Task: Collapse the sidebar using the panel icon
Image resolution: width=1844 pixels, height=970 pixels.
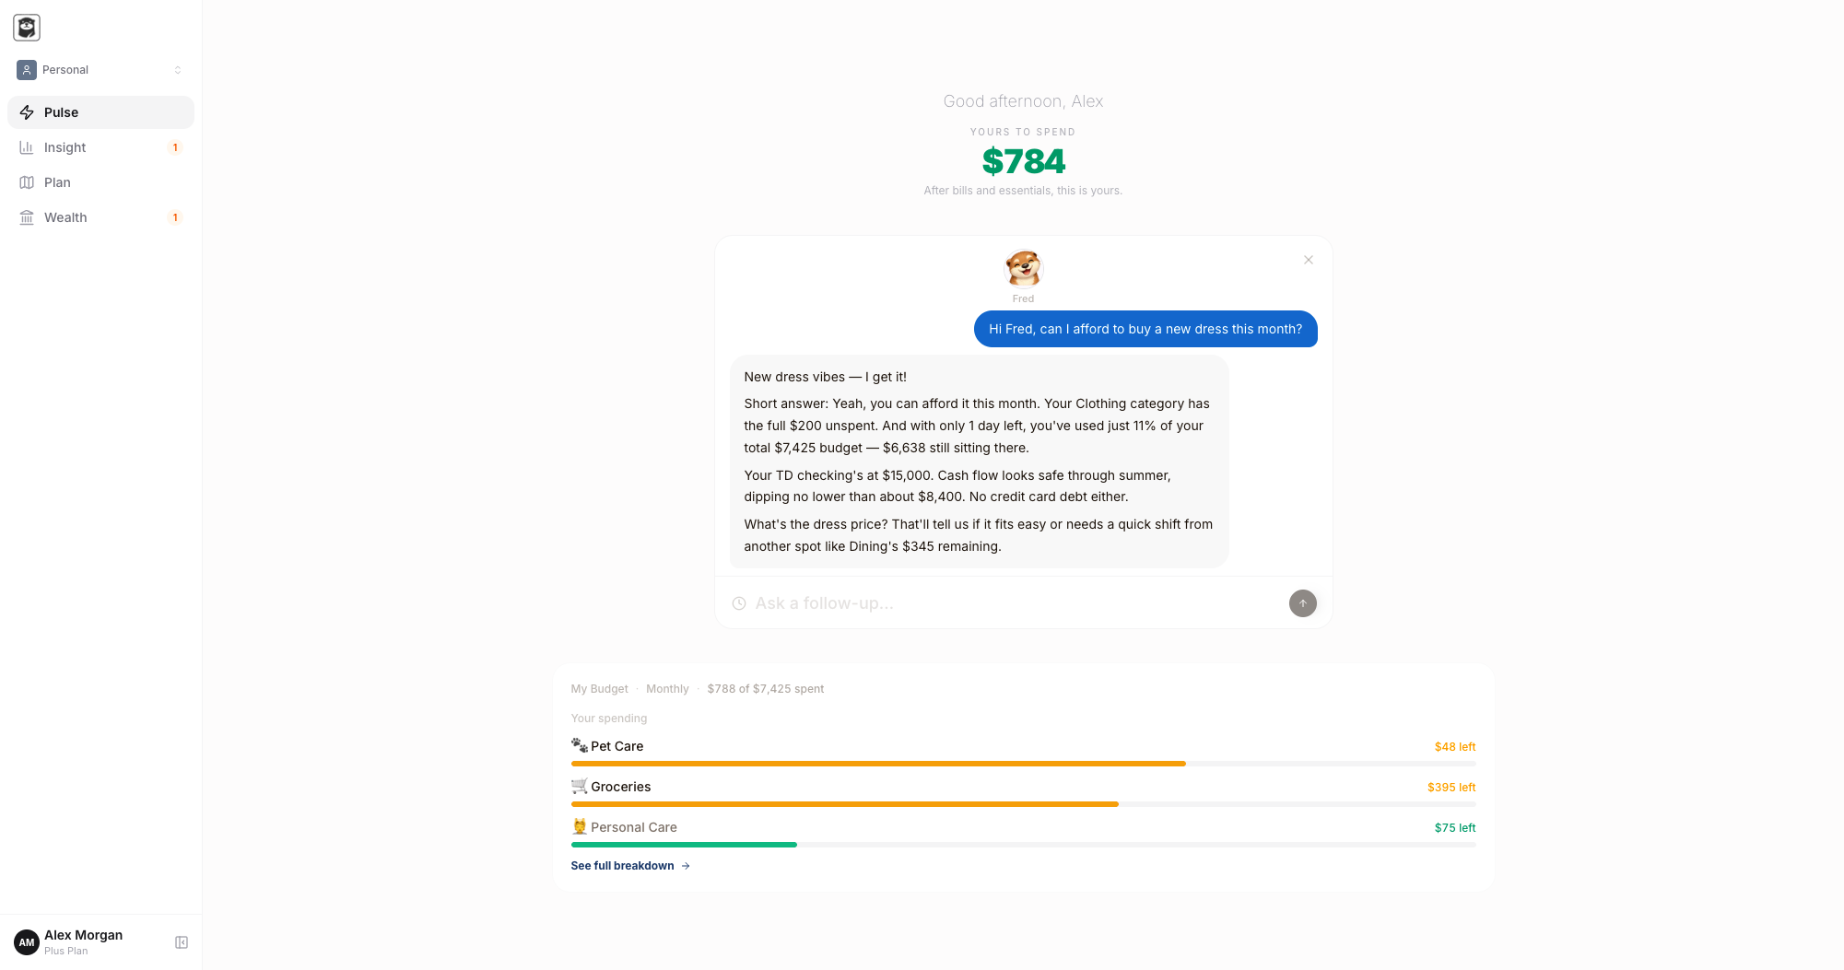Action: coord(182,942)
